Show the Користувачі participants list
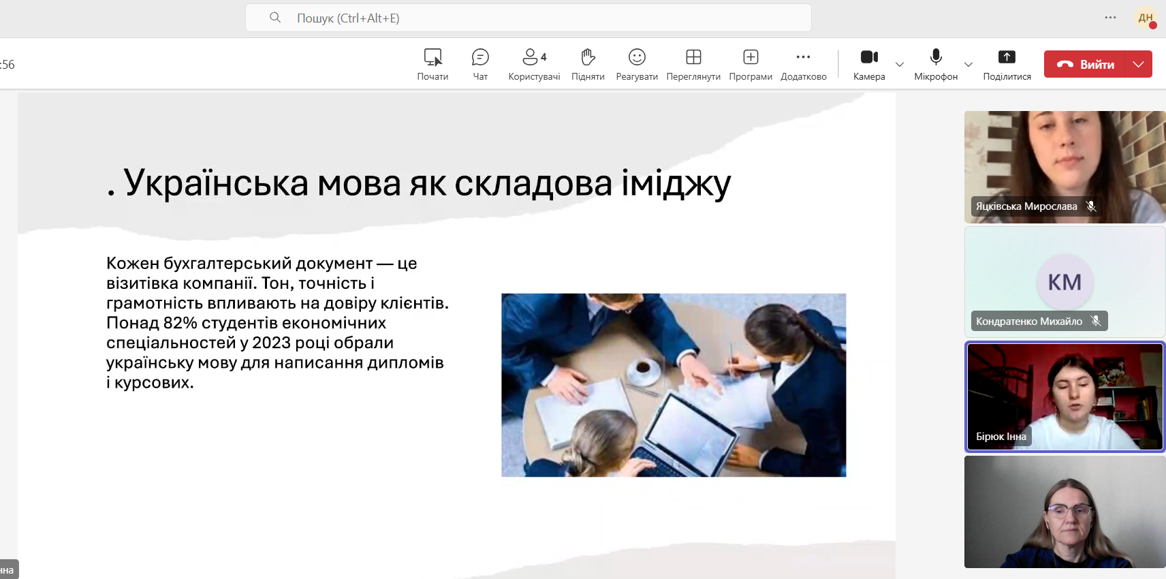The width and height of the screenshot is (1166, 579). click(x=534, y=64)
